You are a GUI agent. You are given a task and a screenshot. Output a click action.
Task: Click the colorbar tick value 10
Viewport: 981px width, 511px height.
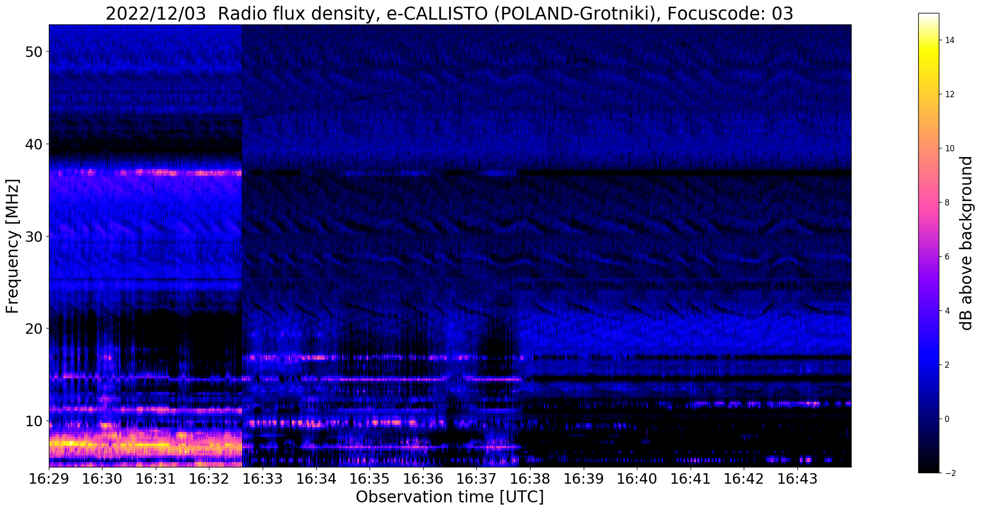[949, 148]
